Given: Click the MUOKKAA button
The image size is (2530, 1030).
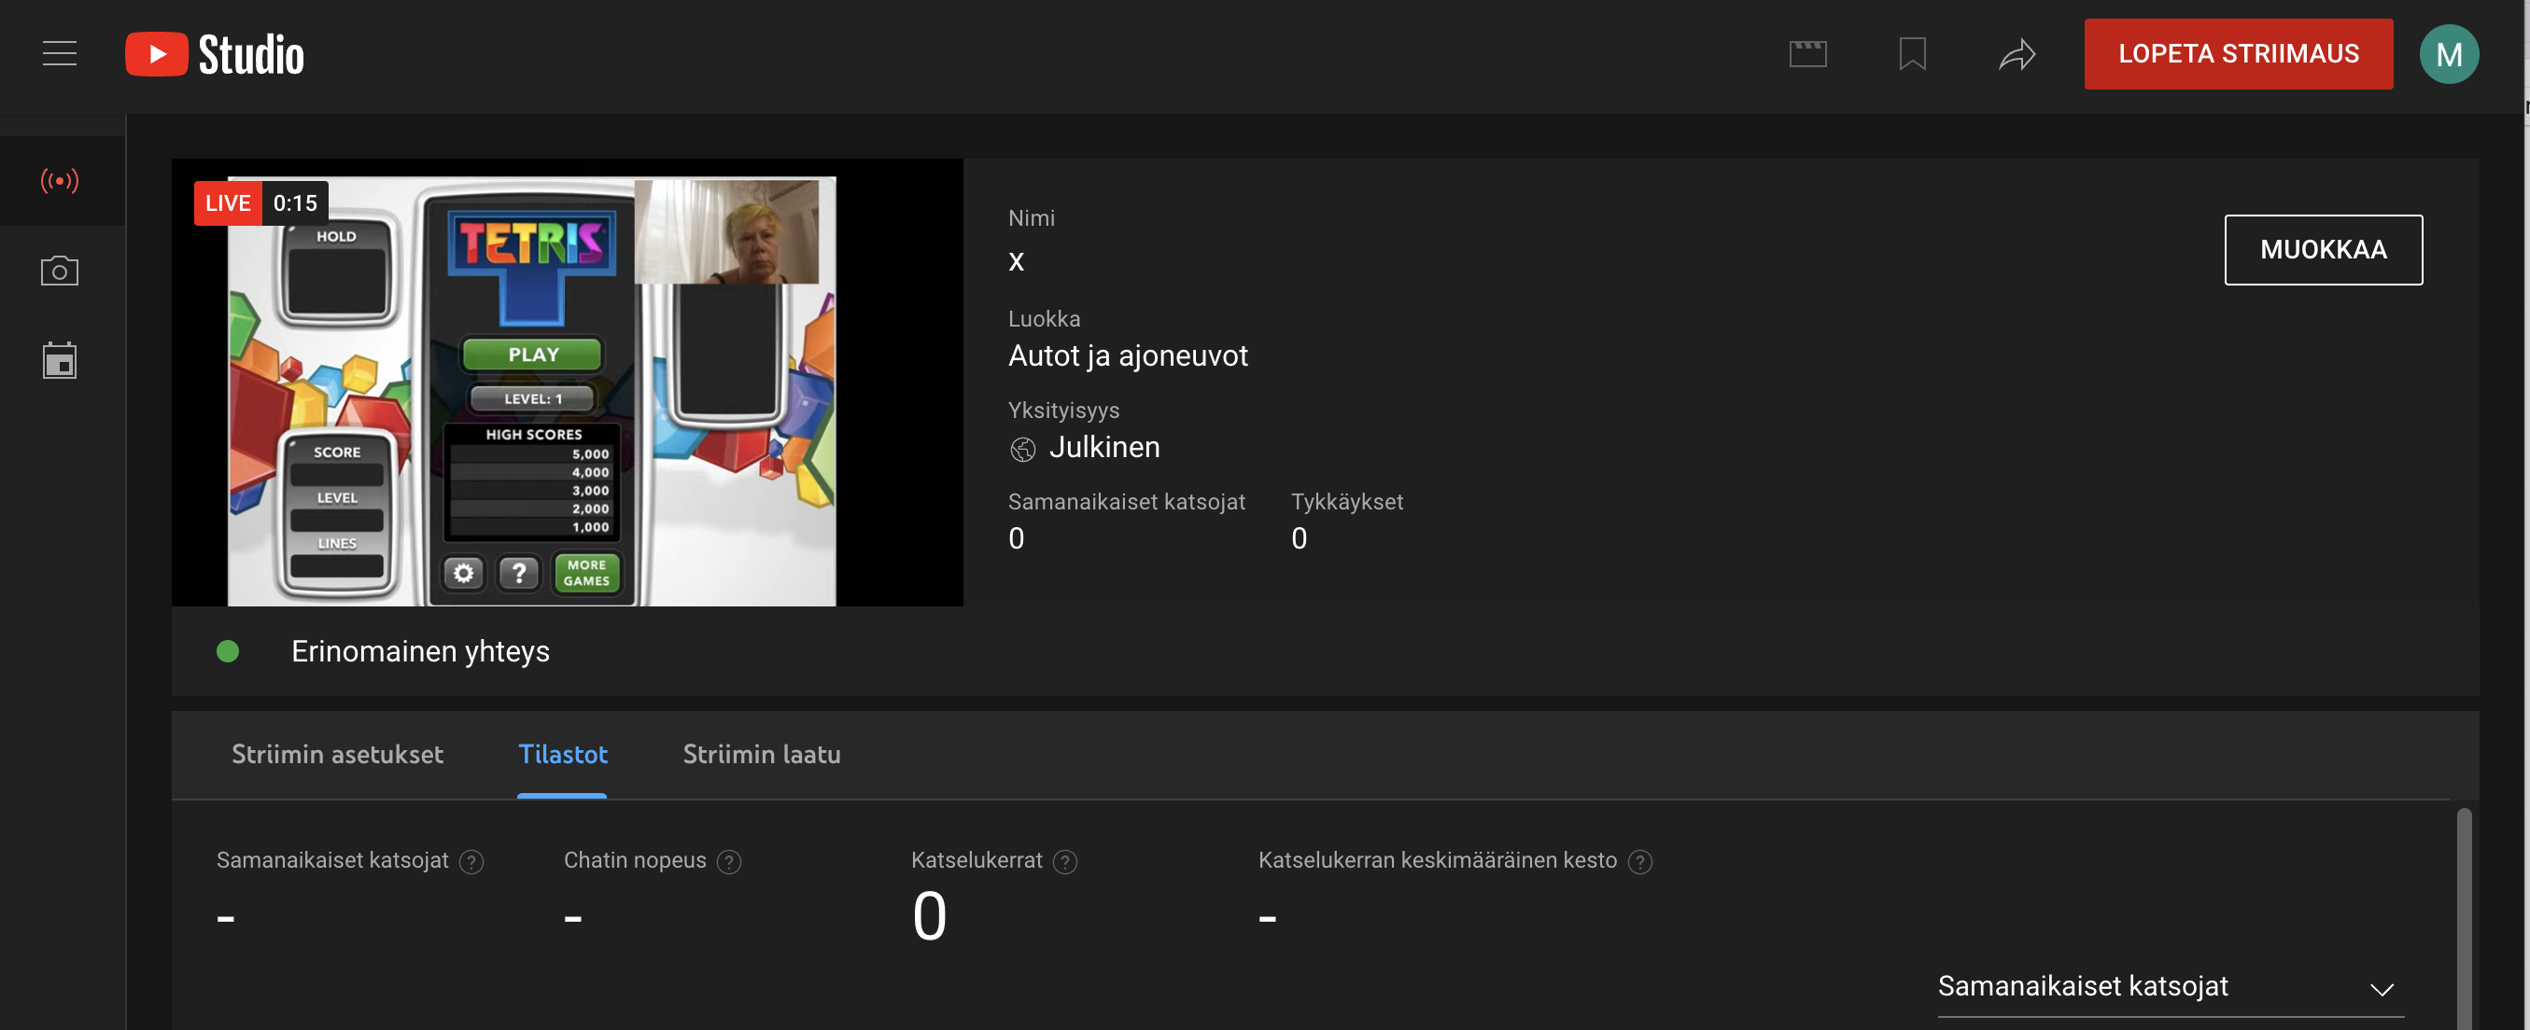Looking at the screenshot, I should (x=2322, y=249).
